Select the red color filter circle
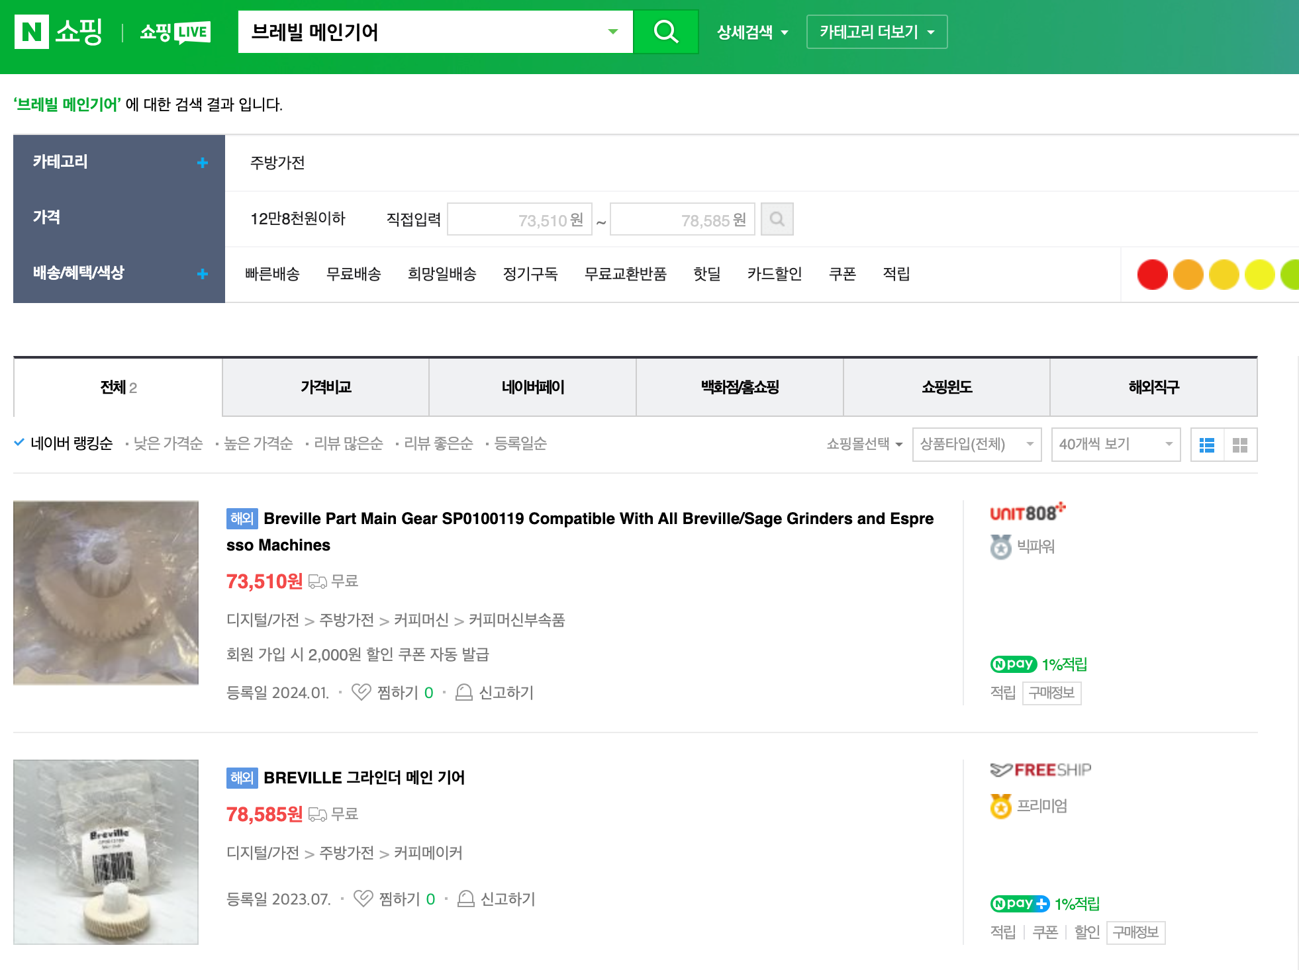1299x970 pixels. click(x=1152, y=274)
